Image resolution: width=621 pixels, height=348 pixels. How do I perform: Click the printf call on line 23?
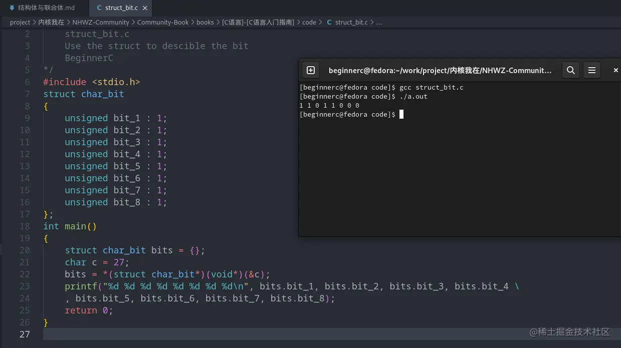click(x=292, y=286)
